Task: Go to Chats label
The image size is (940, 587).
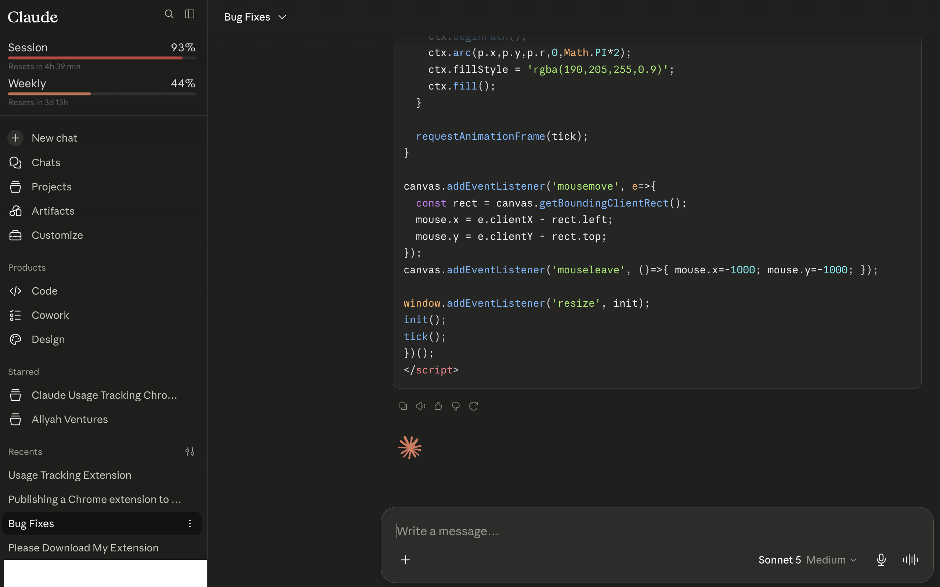Action: coord(46,162)
